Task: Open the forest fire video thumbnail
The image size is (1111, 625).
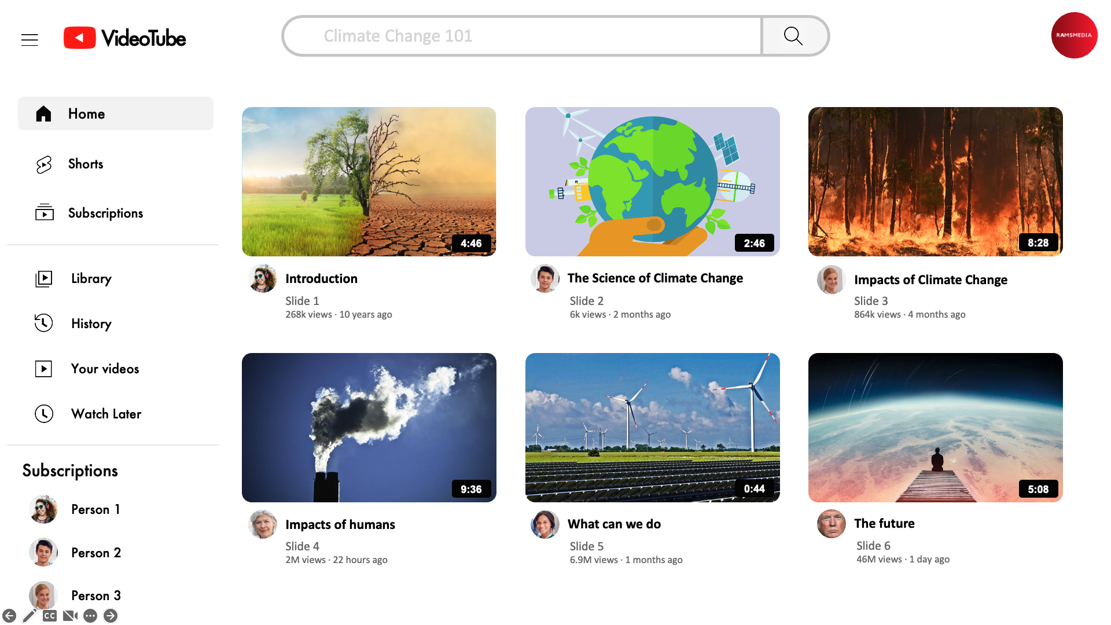Action: click(935, 182)
